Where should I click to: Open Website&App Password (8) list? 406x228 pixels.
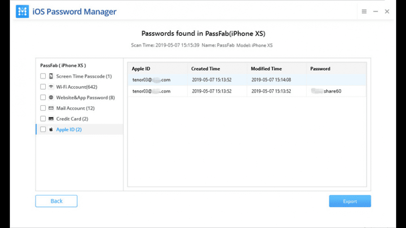click(85, 98)
